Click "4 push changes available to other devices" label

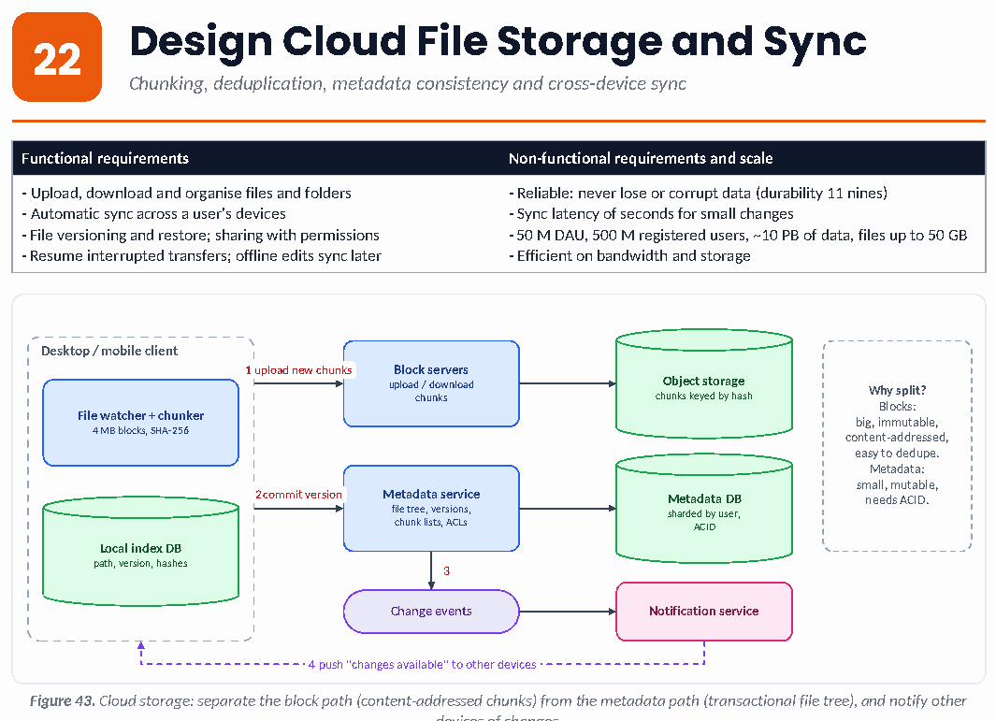pos(423,665)
